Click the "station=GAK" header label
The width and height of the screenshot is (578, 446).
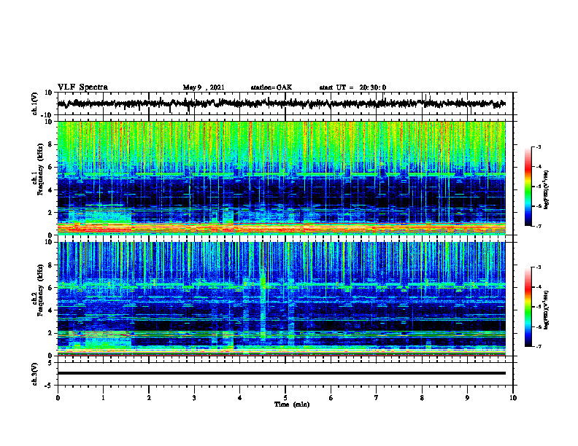tap(271, 87)
